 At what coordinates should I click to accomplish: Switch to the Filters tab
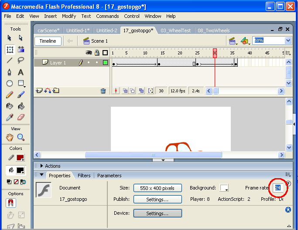(84, 176)
